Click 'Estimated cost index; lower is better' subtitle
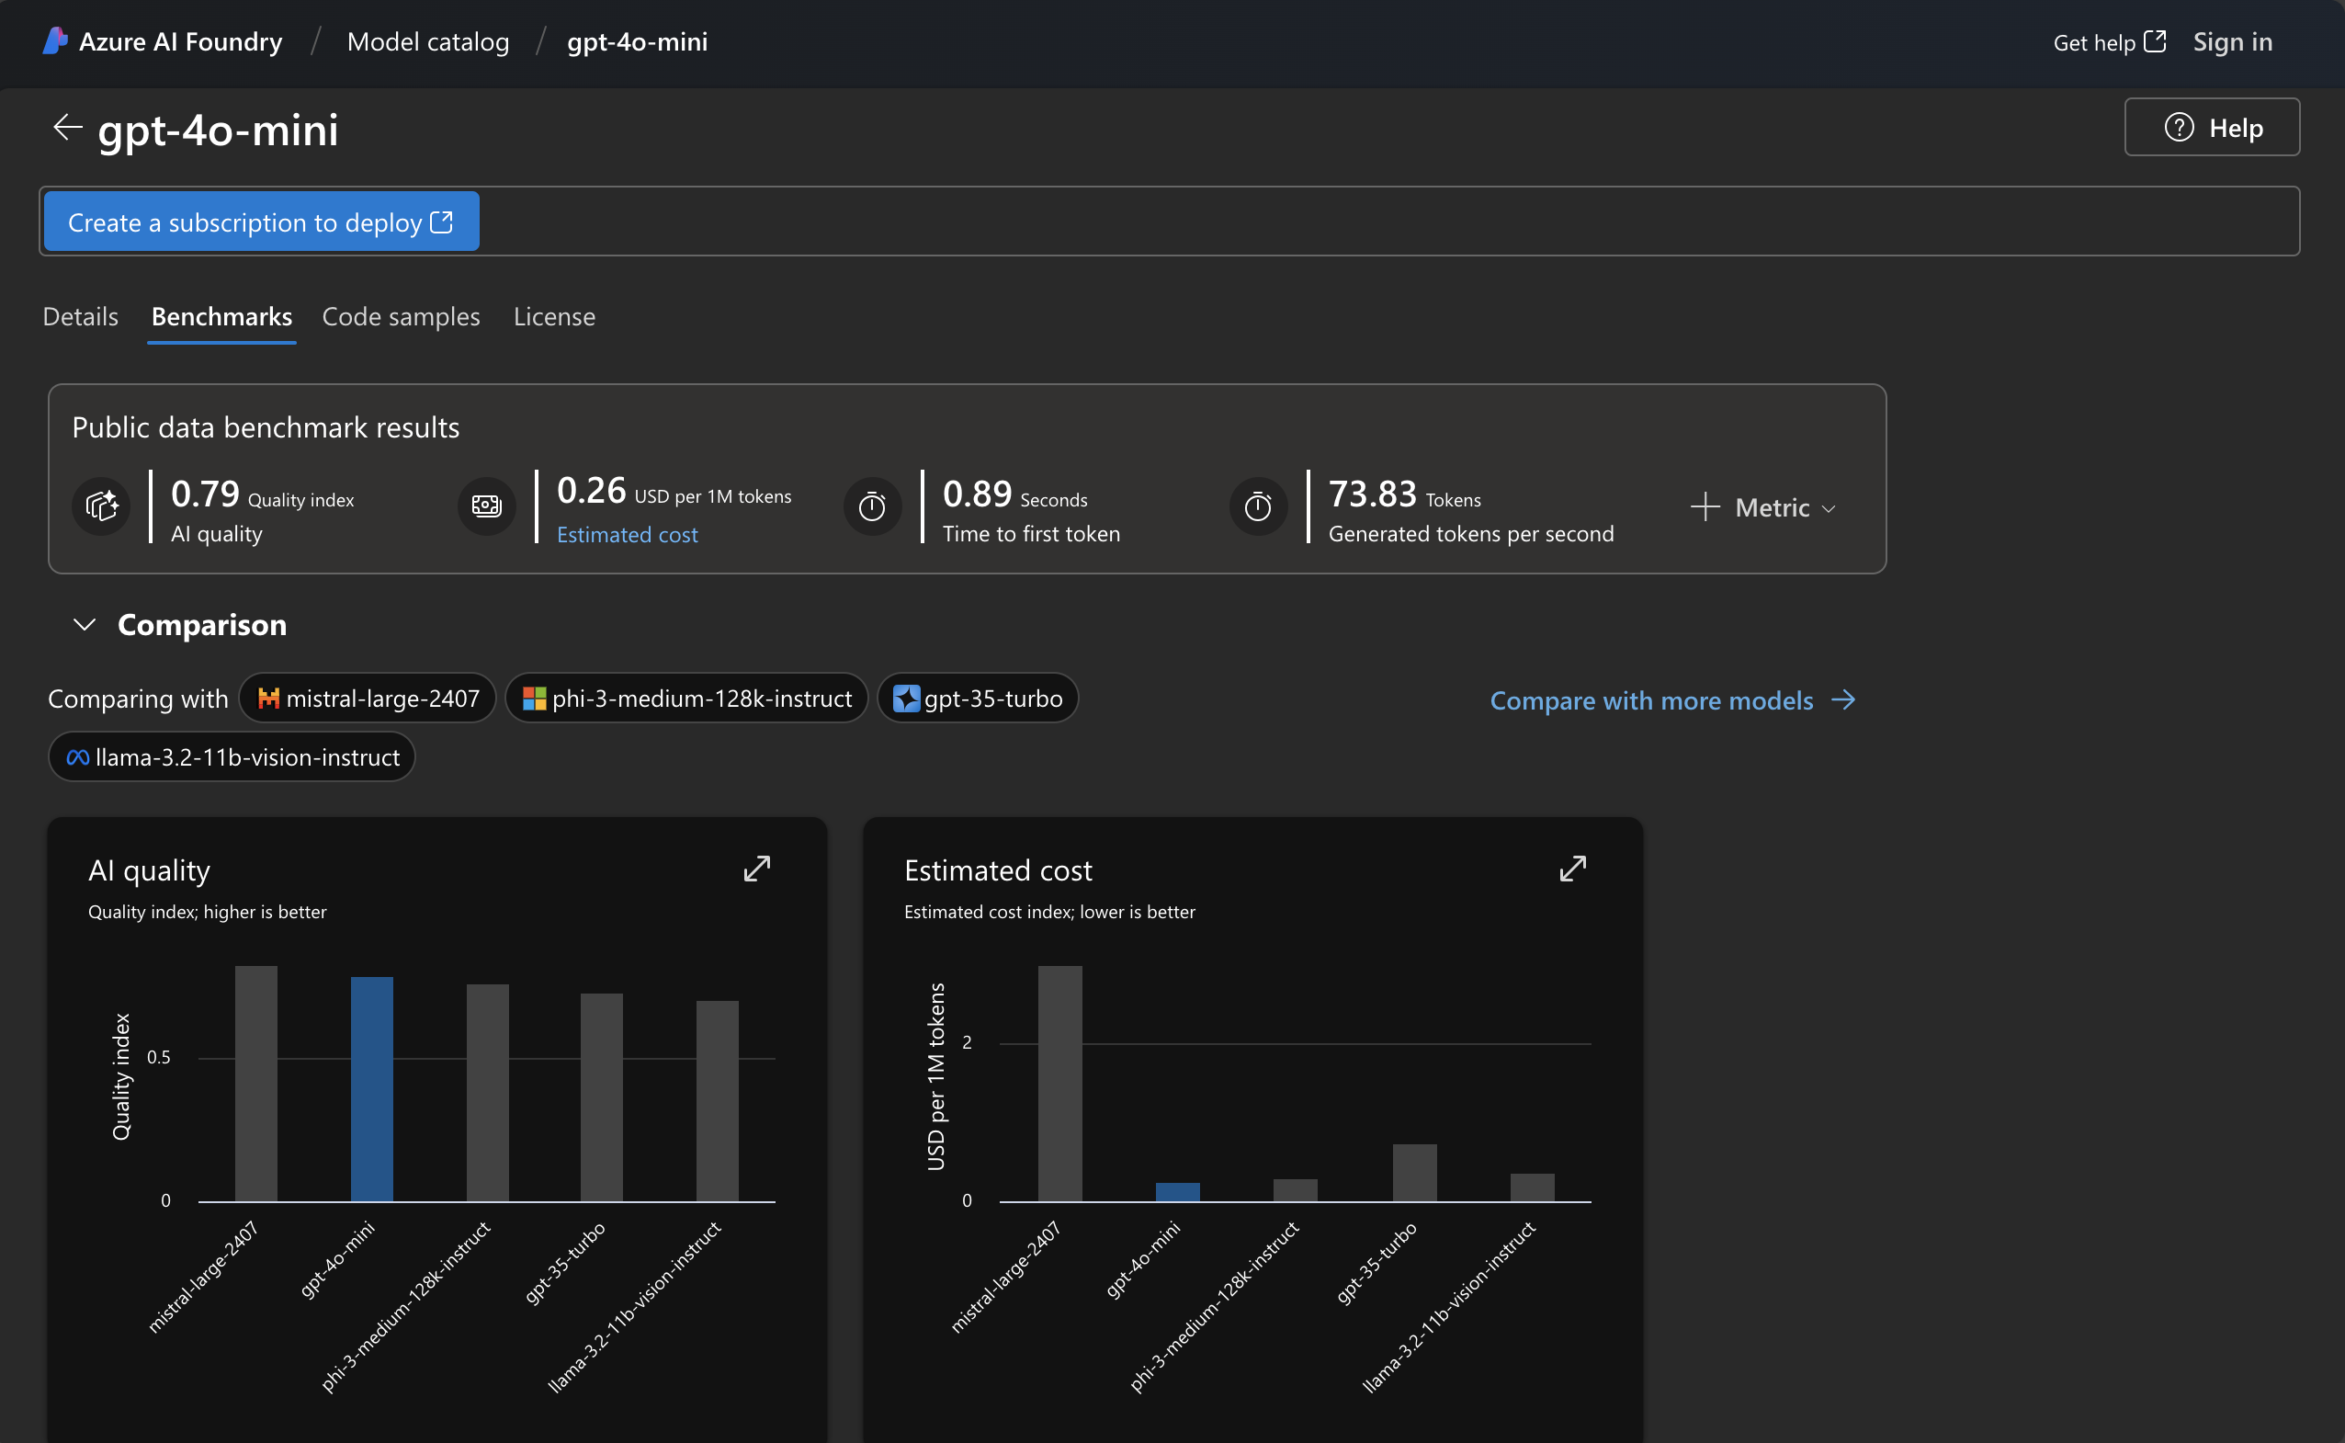The width and height of the screenshot is (2345, 1443). pyautogui.click(x=1049, y=912)
